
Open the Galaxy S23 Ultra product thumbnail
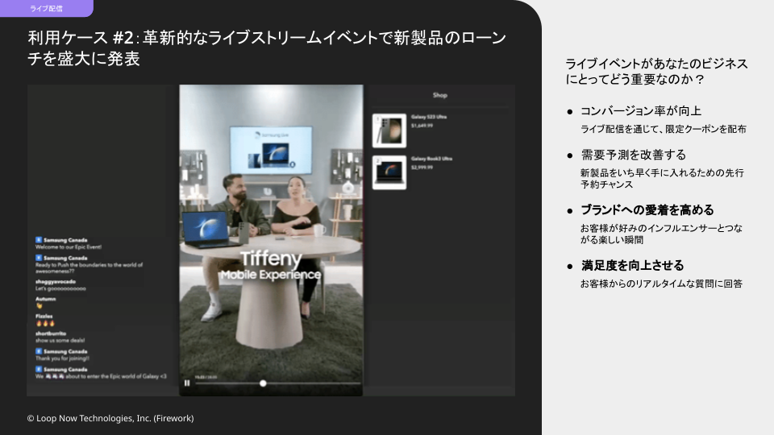[x=389, y=130]
